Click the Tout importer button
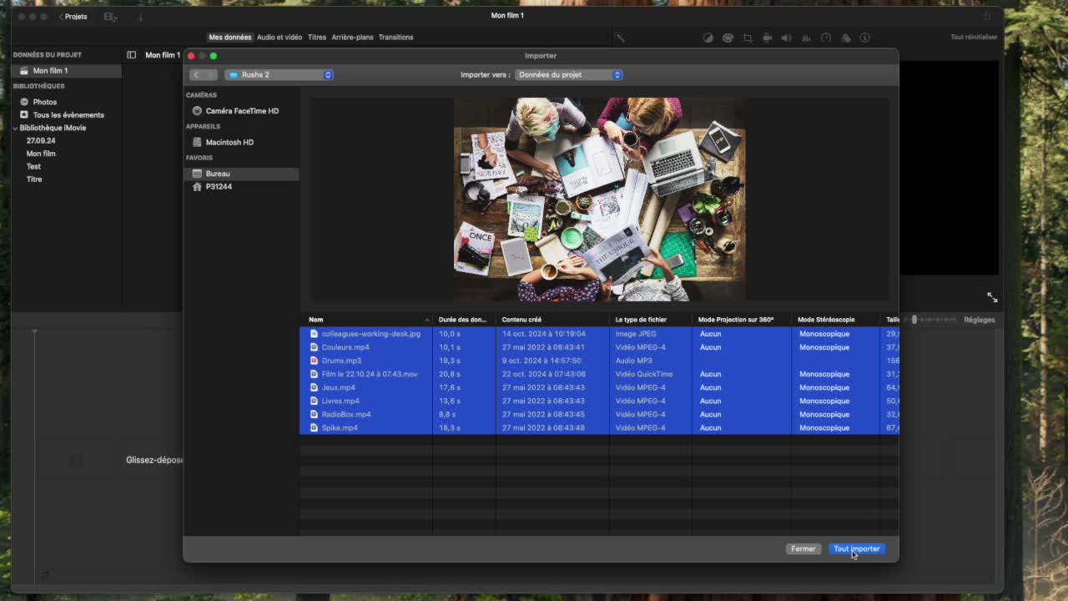 pyautogui.click(x=856, y=548)
